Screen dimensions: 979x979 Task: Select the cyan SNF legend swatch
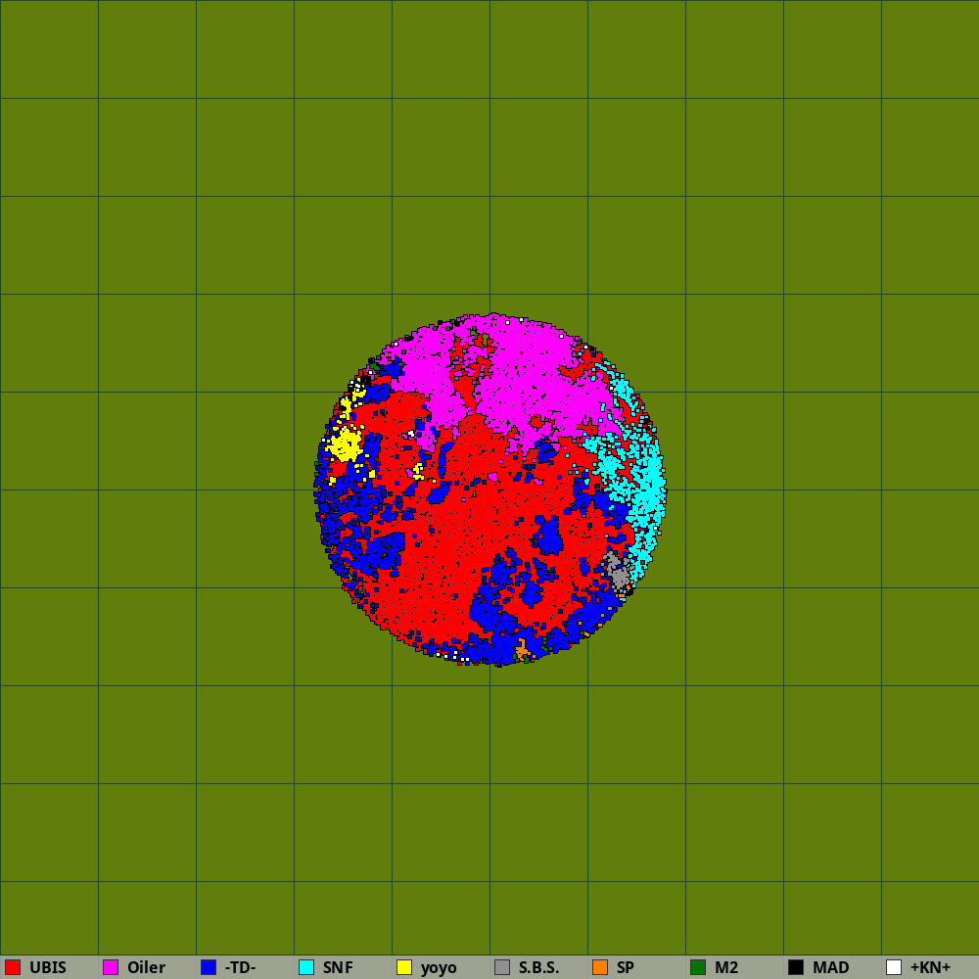(x=306, y=967)
